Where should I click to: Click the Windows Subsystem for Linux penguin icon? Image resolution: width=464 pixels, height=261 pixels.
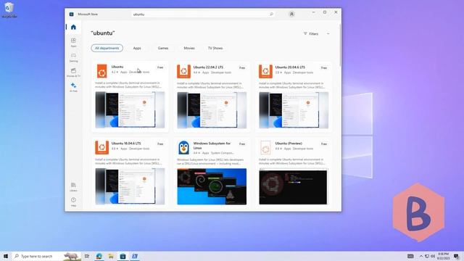click(183, 147)
